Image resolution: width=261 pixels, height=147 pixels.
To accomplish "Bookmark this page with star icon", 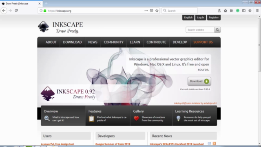I will 157,11.
